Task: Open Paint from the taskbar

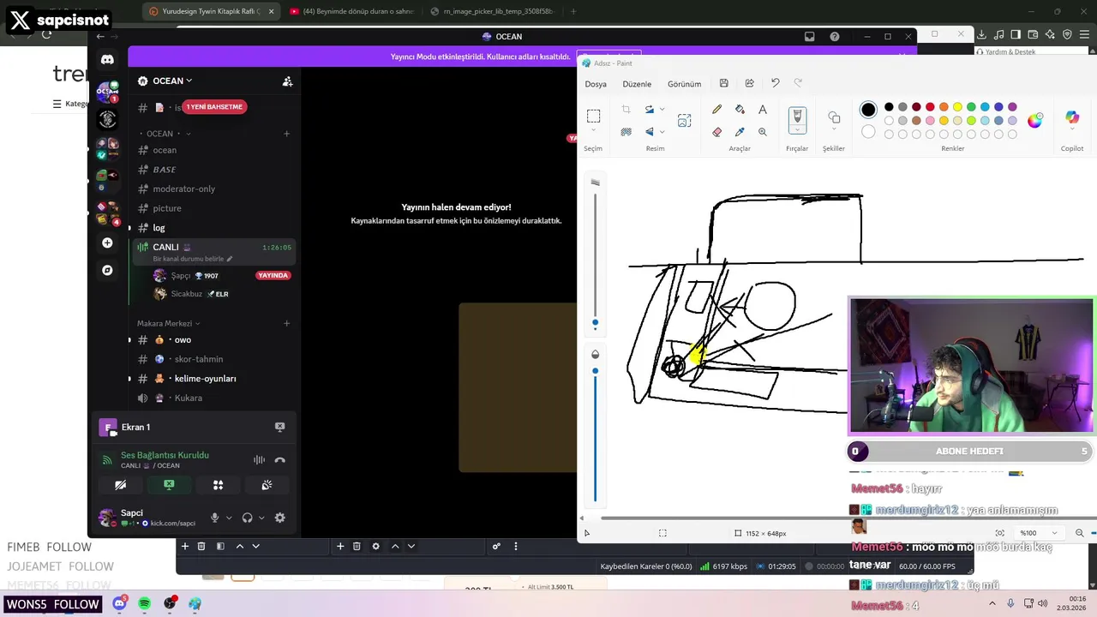Action: point(195,604)
